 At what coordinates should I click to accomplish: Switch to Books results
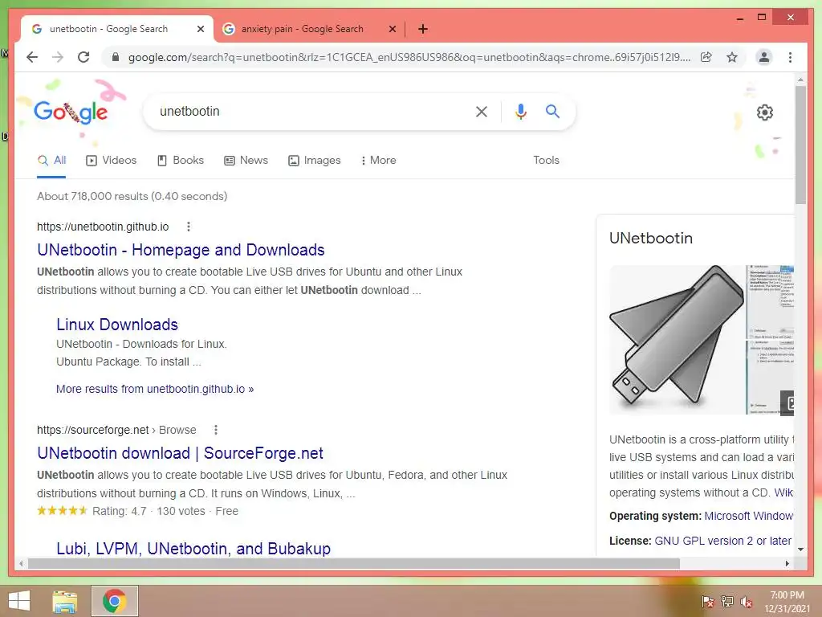click(181, 160)
